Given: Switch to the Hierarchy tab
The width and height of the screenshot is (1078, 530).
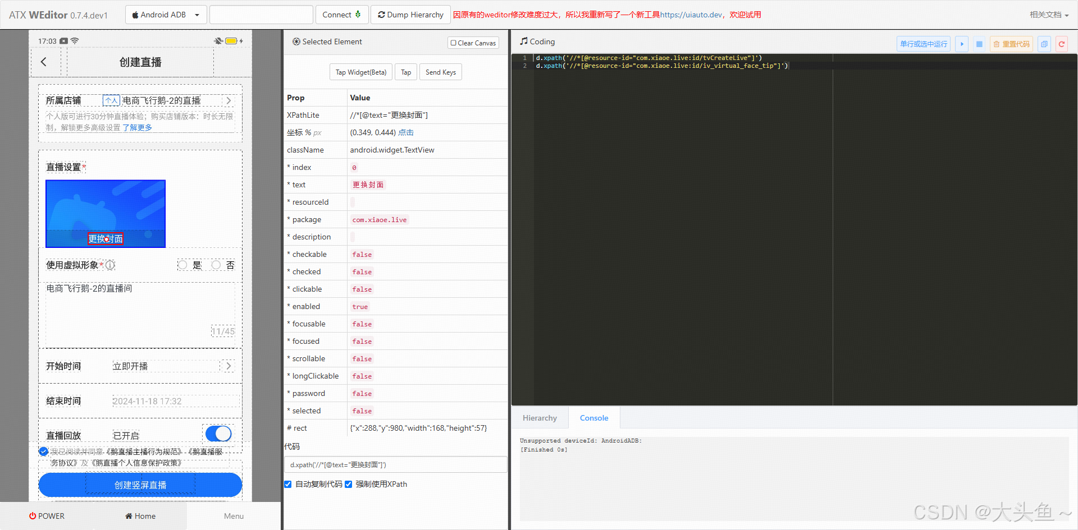Looking at the screenshot, I should click(x=540, y=417).
